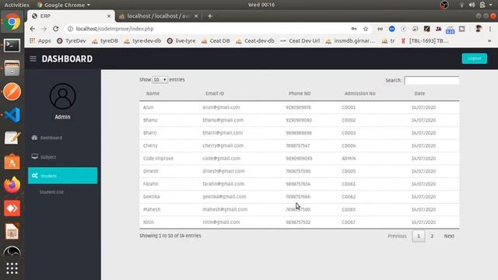Select the Dashboard sidebar item
The height and width of the screenshot is (280, 498).
pos(51,138)
